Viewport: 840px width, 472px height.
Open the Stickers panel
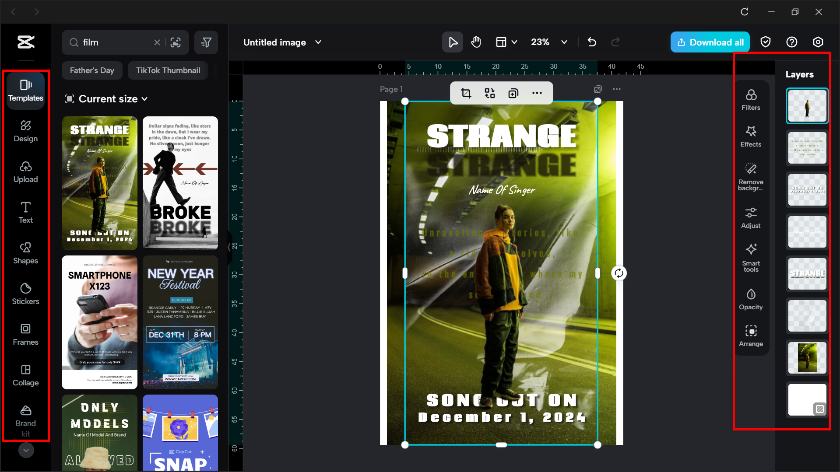click(x=25, y=294)
